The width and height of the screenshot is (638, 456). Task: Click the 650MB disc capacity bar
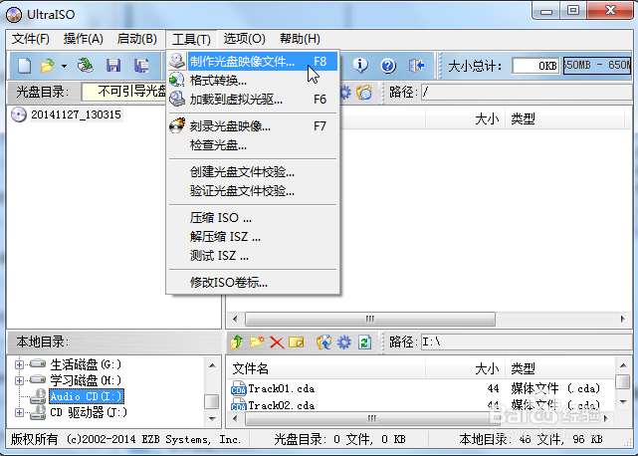597,66
